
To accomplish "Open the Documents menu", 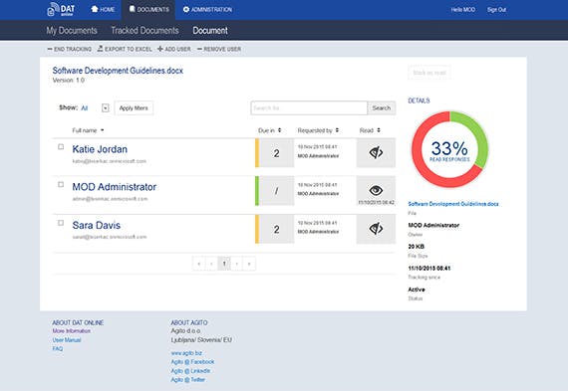I will (x=148, y=9).
